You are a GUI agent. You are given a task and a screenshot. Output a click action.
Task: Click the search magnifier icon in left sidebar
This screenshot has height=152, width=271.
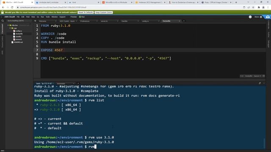pyautogui.click(x=3, y=21)
